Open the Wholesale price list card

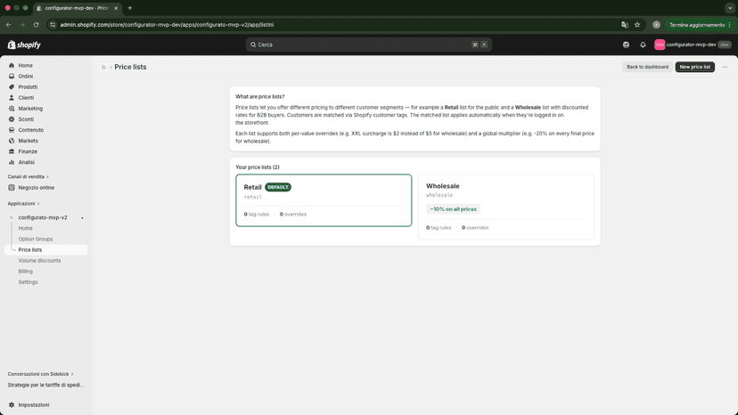(506, 207)
